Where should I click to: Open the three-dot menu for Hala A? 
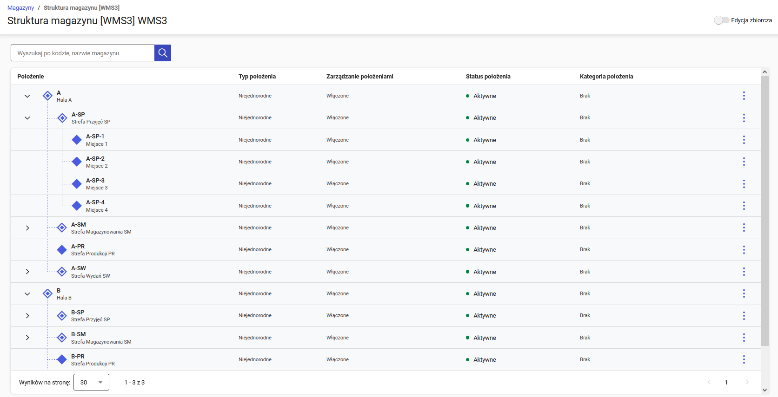point(744,96)
